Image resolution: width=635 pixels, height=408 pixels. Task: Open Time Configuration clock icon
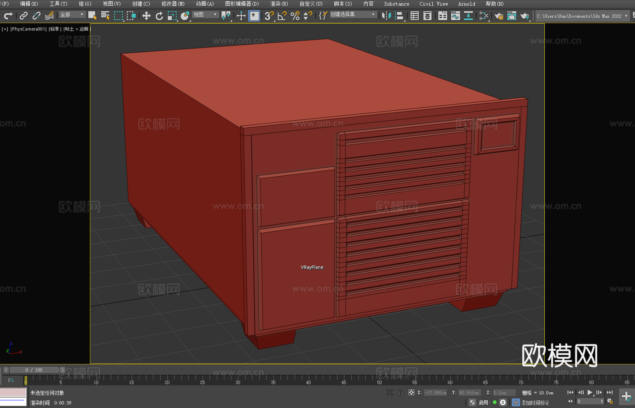click(x=610, y=401)
